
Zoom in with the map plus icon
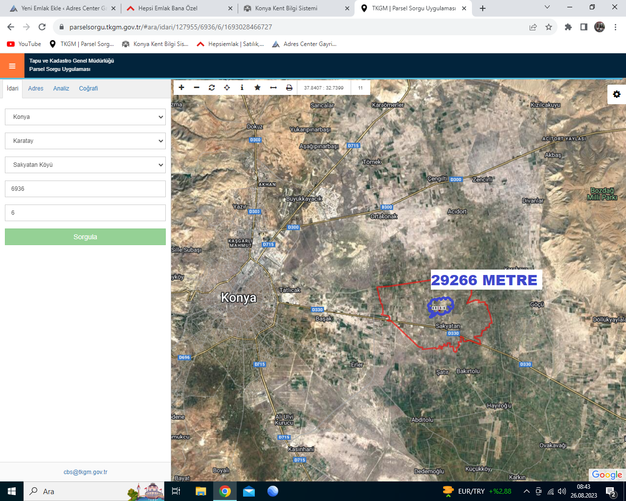181,88
